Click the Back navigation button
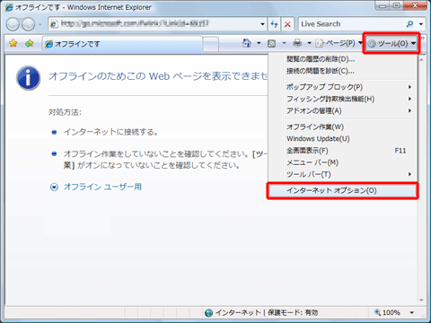Viewport: 431px width, 323px height. [13, 24]
